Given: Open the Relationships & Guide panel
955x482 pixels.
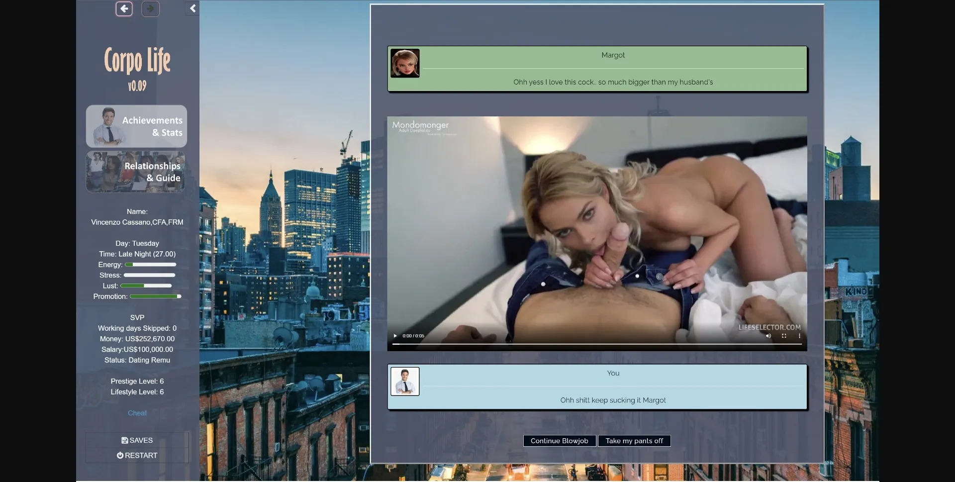Looking at the screenshot, I should [x=135, y=172].
